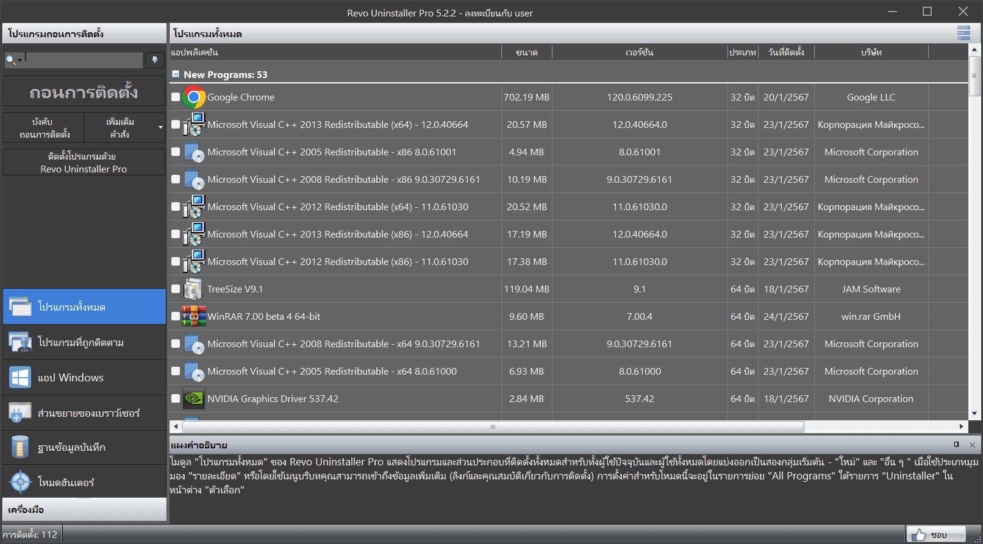
Task: Click the program search input field
Action: [84, 60]
